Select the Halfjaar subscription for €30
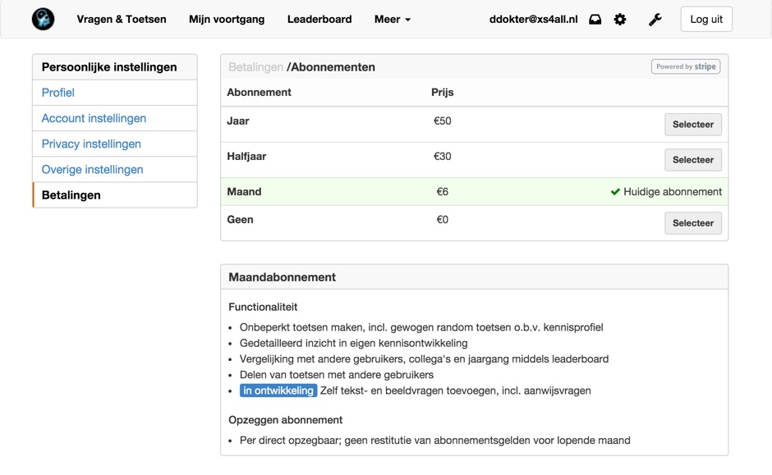Viewport: 772px width, 475px height. click(692, 159)
